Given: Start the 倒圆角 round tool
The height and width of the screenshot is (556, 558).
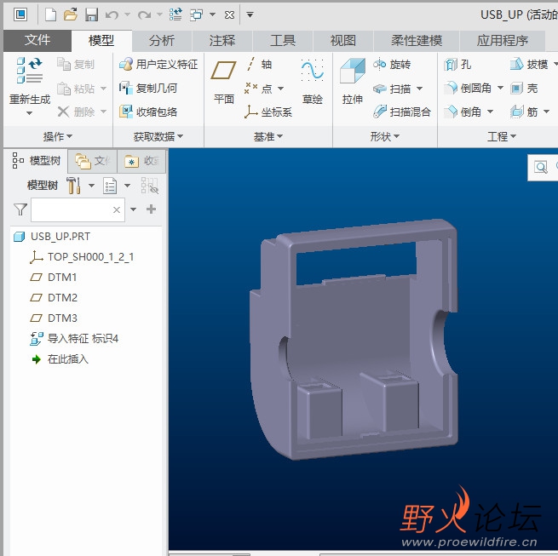Looking at the screenshot, I should (468, 88).
